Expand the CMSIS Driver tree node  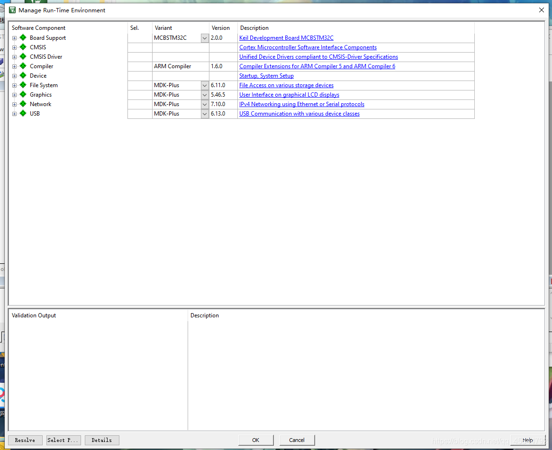(x=14, y=57)
